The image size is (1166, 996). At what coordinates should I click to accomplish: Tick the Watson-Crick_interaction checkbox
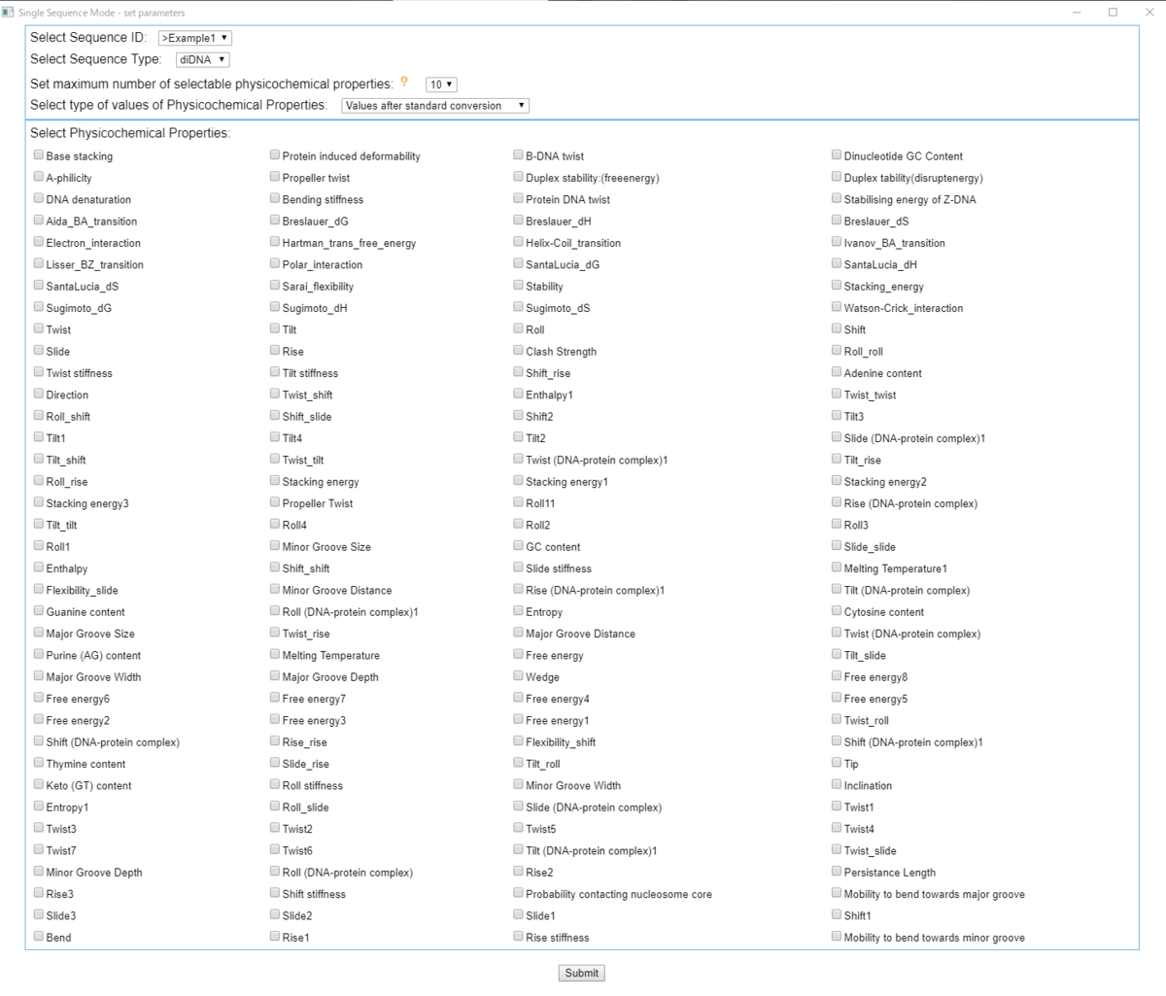[x=837, y=306]
